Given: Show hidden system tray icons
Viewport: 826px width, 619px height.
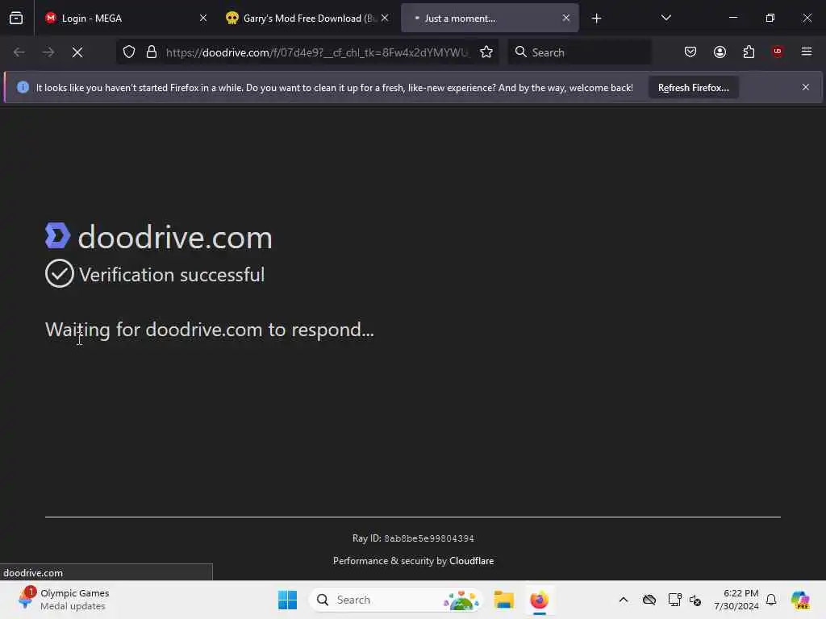Looking at the screenshot, I should (x=624, y=600).
